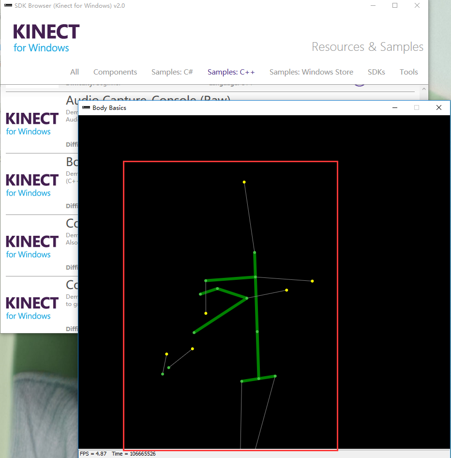Click the bottom sample's KINECT thumbnail
The image size is (451, 458).
(x=31, y=308)
